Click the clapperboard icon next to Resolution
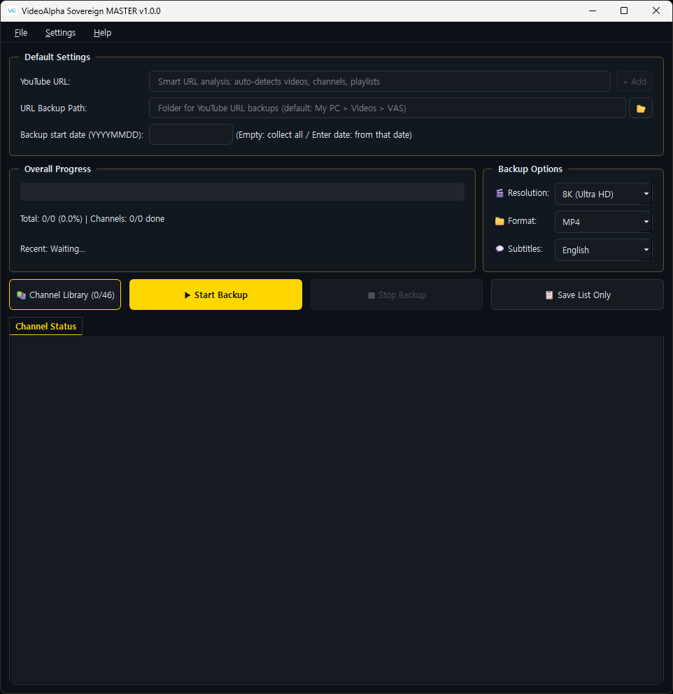Viewport: 673px width, 694px height. (x=500, y=193)
